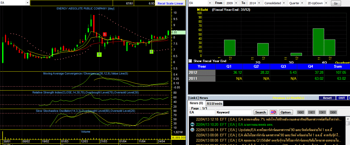Click the 28.22 Q2 cell
Viewport: 350px width, 145px height.
click(x=257, y=72)
